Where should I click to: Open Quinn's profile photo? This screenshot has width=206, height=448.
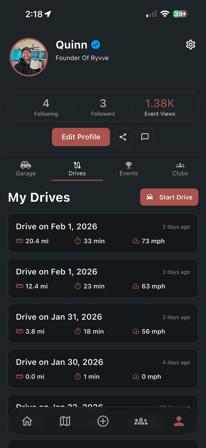[29, 57]
